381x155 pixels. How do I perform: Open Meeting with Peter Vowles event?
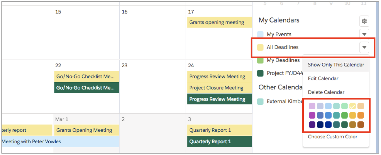(x=60, y=141)
